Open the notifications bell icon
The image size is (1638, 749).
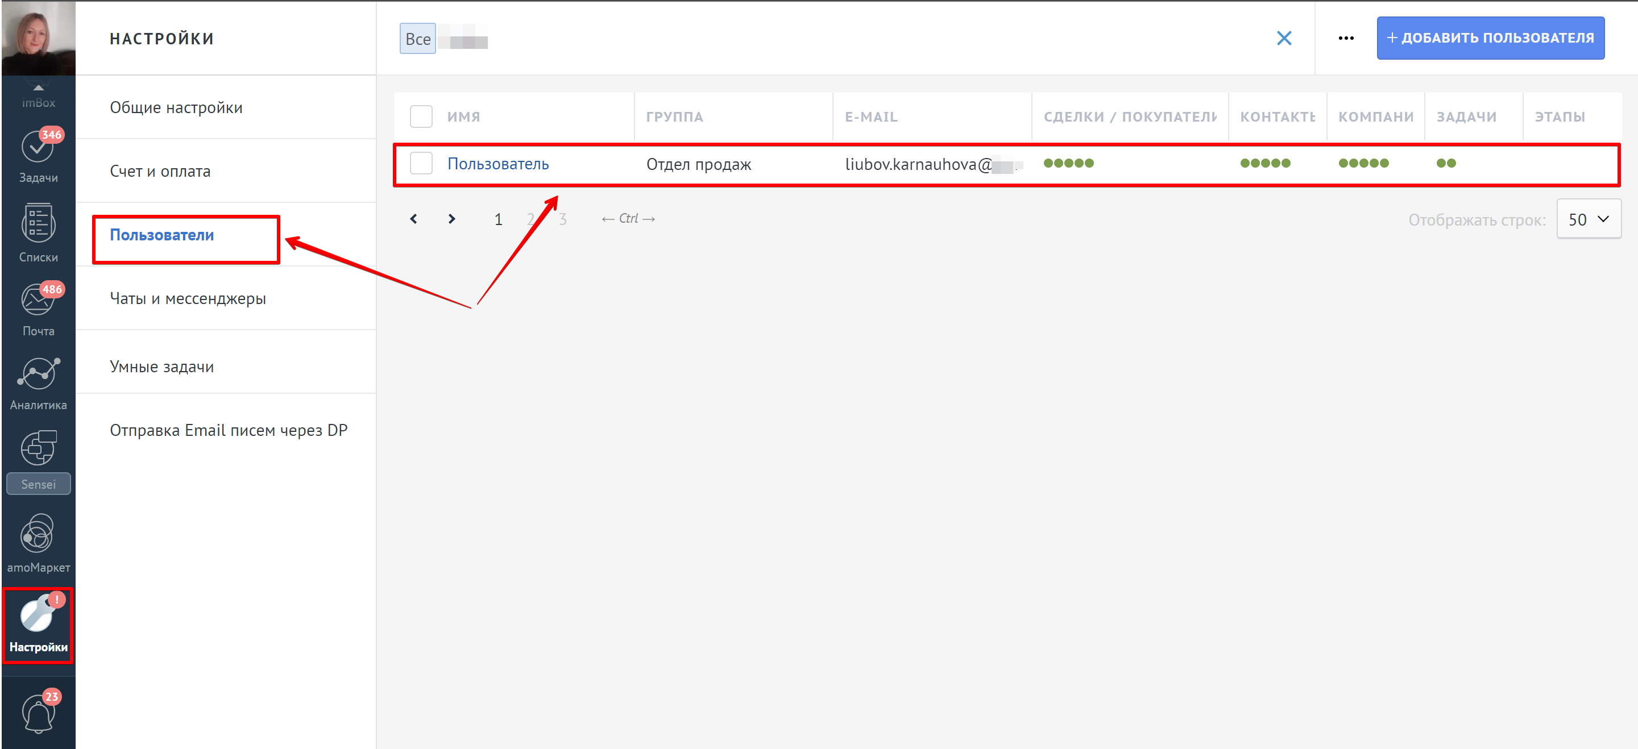(38, 712)
